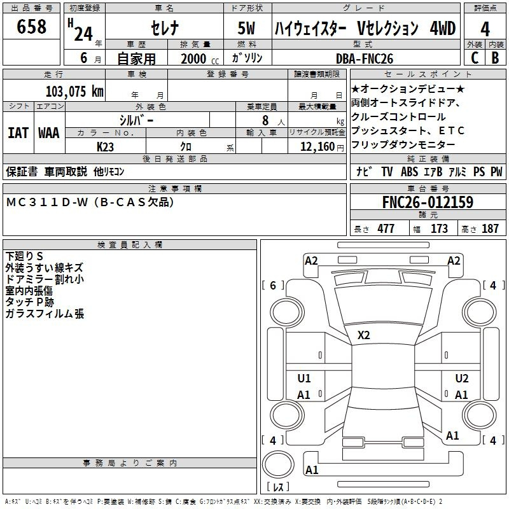The height and width of the screenshot is (509, 509).
Task: Select the overall score 4 under 評価点
Action: click(x=485, y=29)
